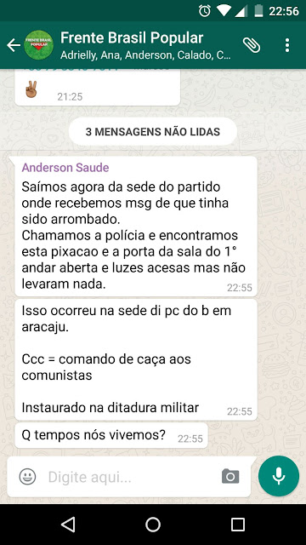Focus the "Digite aqui..." message field
Image resolution: width=306 pixels, height=545 pixels.
pyautogui.click(x=132, y=477)
